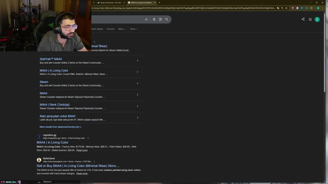
Task: Click the streamer webcam overlay
Action: coord(46,26)
